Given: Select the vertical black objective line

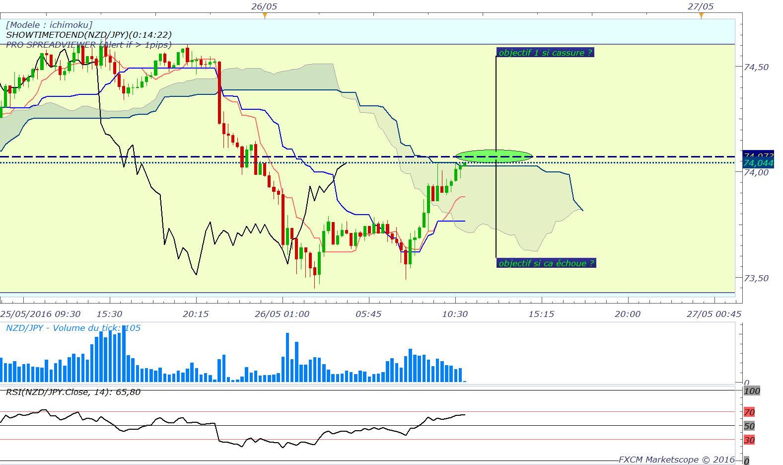Looking at the screenshot, I should click(x=496, y=158).
